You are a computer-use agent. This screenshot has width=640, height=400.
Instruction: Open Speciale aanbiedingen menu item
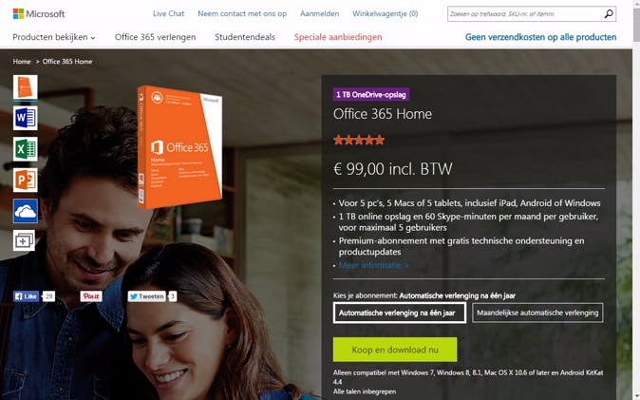pyautogui.click(x=338, y=37)
